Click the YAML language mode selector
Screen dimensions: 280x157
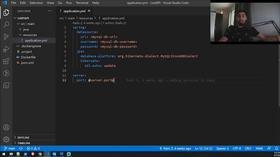click(259, 148)
